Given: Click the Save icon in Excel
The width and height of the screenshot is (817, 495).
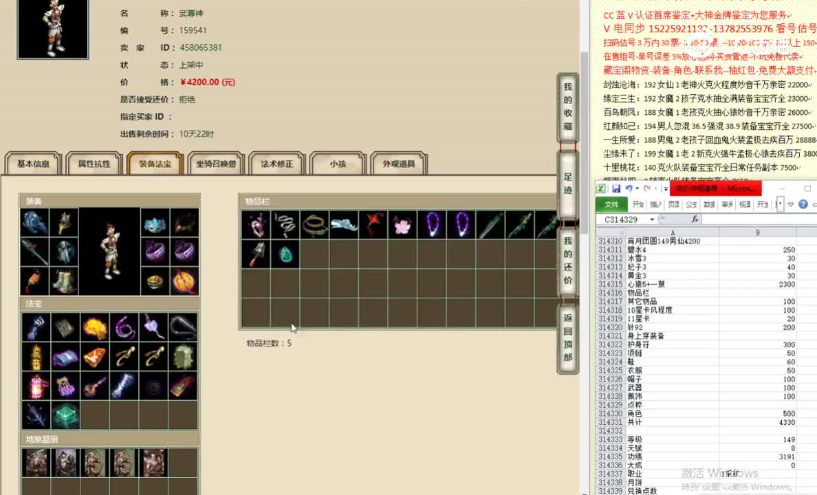Looking at the screenshot, I should 616,188.
